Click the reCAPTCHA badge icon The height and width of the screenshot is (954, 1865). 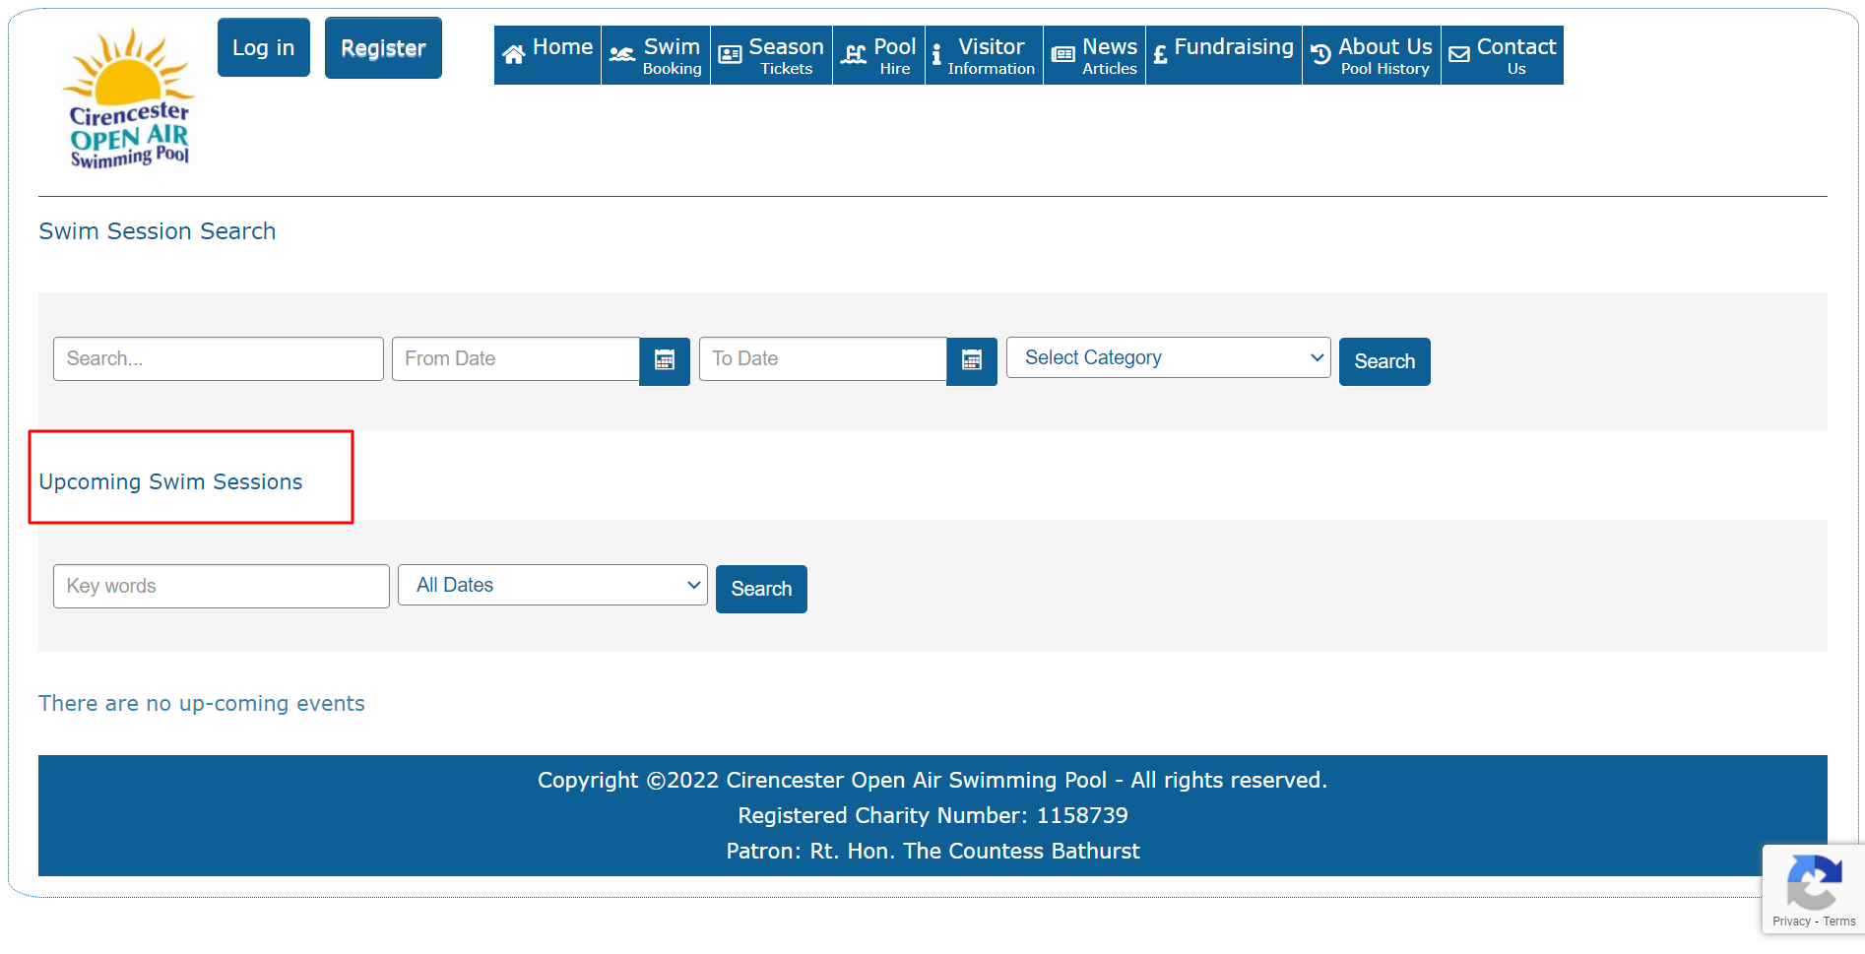pos(1814,881)
